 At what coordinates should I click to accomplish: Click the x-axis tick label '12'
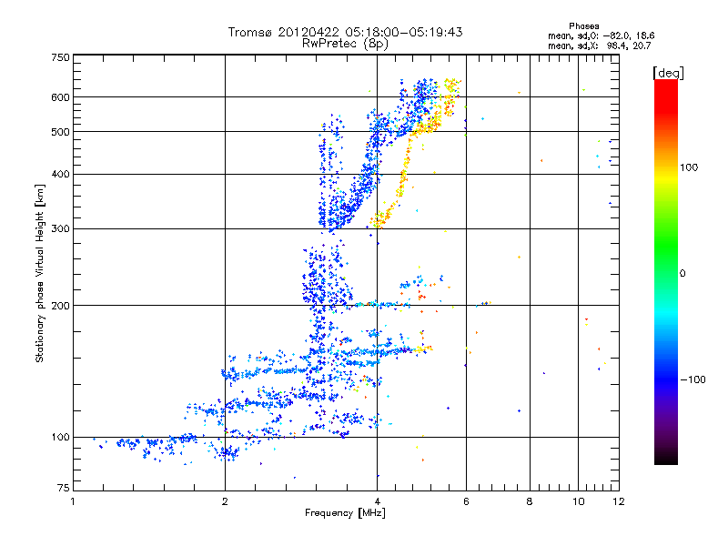pyautogui.click(x=619, y=501)
